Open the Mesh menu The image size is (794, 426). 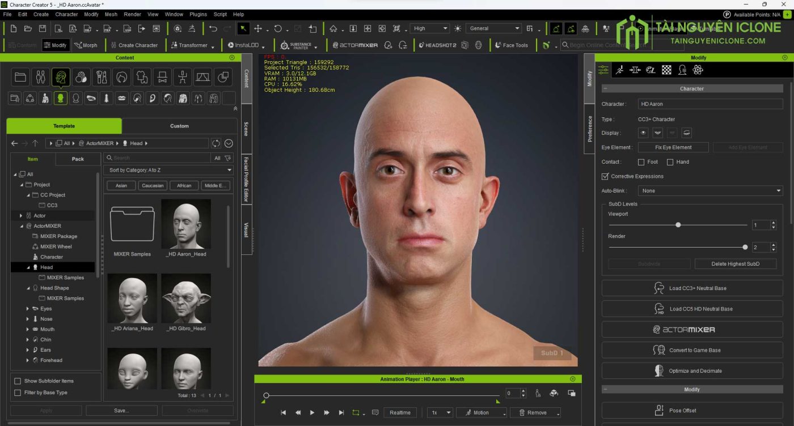coord(111,14)
